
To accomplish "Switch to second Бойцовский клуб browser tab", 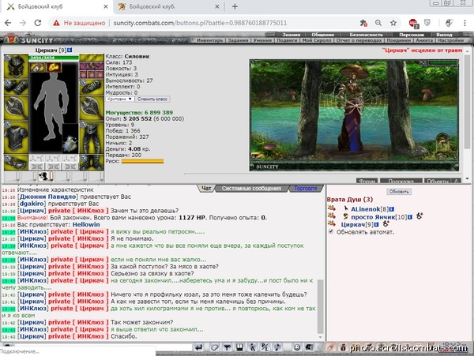I will [x=168, y=6].
